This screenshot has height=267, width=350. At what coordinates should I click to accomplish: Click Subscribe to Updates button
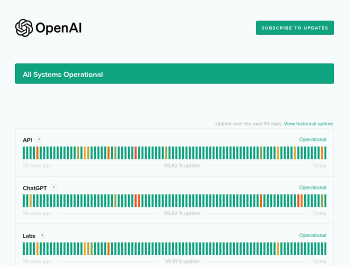tap(295, 28)
